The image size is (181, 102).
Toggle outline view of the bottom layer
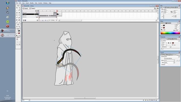pos(38,17)
